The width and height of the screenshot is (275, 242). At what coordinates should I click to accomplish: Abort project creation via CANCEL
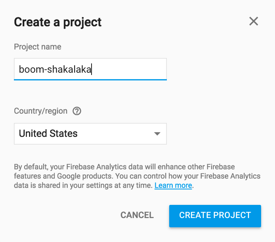tap(137, 215)
